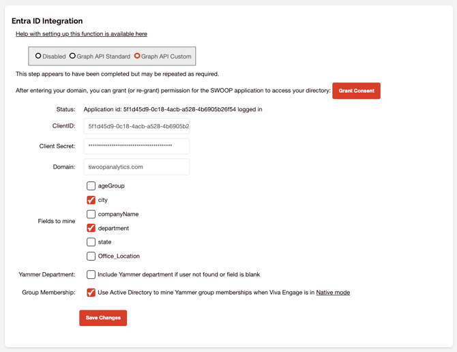The width and height of the screenshot is (457, 352).
Task: Open the Native mode link
Action: click(x=333, y=292)
